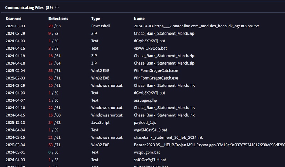Viewport: 285px width, 167px height.
Task: Open Chase_Bank_Statement_March.lnk with 16/60 detections
Action: pos(164,115)
